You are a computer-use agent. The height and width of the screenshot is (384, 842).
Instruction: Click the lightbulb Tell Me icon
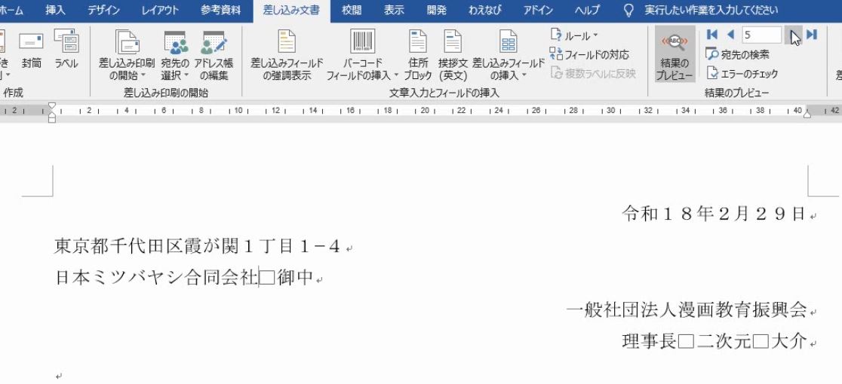pyautogui.click(x=629, y=11)
